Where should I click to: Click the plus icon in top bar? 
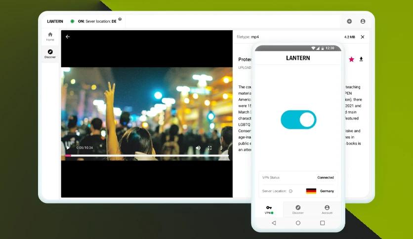coord(349,21)
